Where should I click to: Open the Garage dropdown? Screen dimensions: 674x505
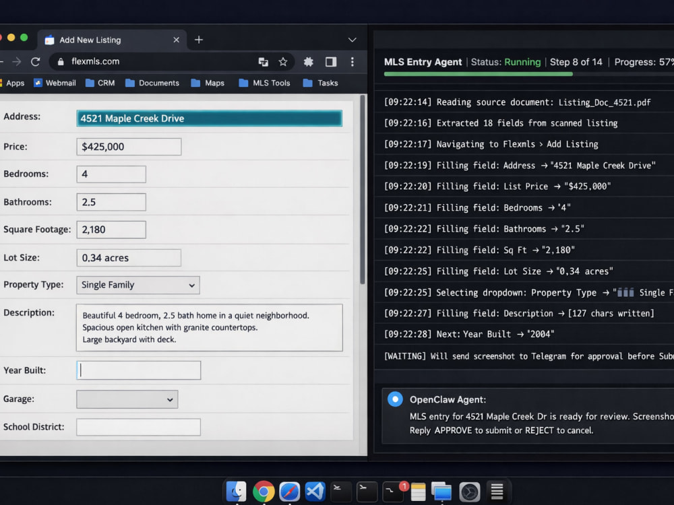click(127, 399)
